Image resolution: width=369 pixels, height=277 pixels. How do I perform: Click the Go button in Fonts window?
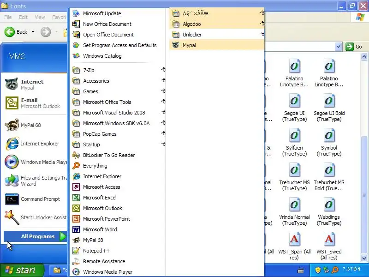[354, 47]
